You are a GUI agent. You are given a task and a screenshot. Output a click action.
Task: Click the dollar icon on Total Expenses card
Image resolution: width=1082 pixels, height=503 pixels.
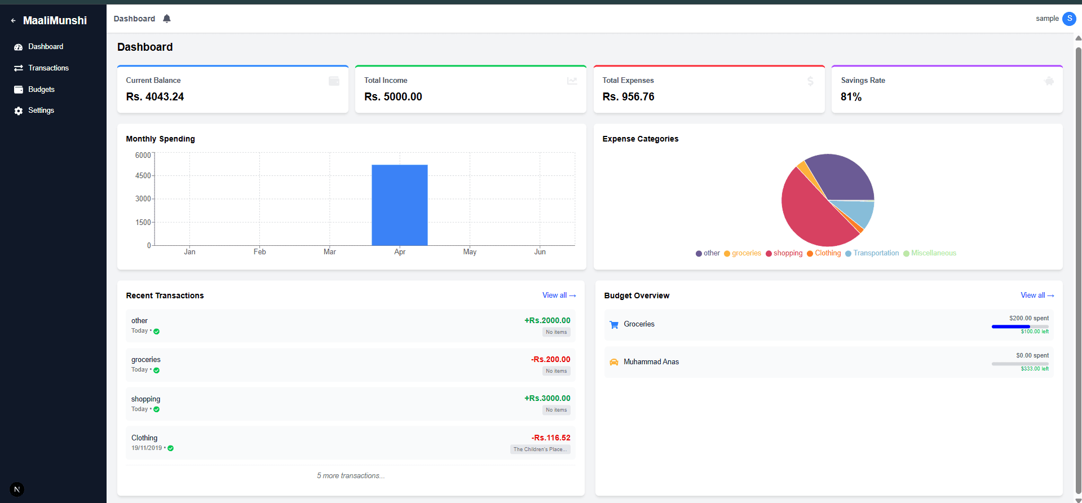pos(810,81)
